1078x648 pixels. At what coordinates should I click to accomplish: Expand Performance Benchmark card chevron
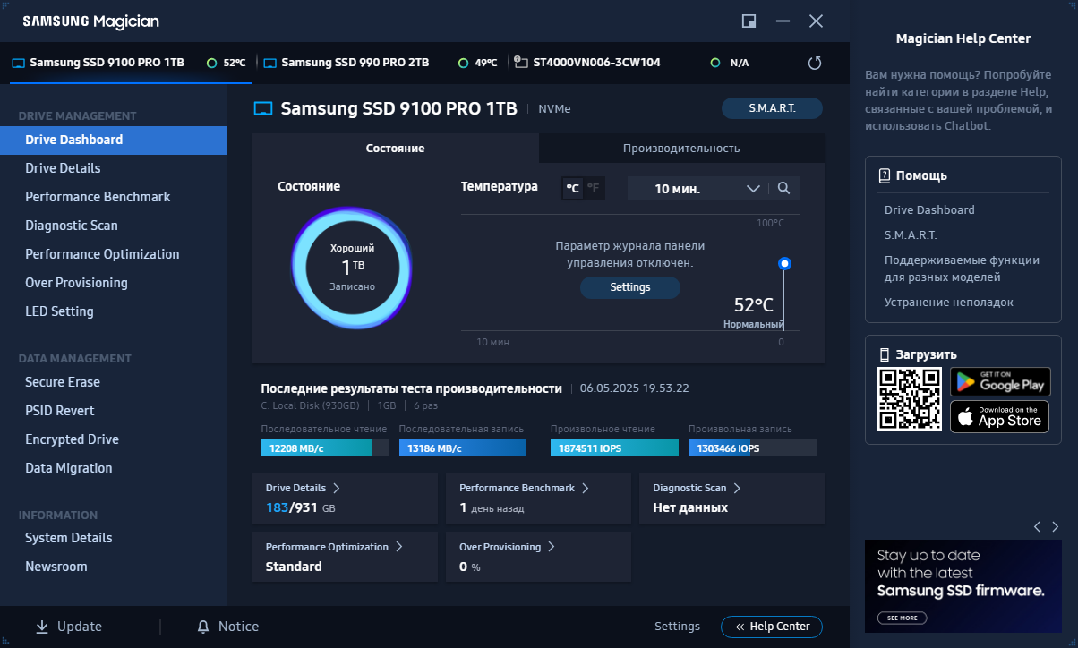(x=586, y=488)
